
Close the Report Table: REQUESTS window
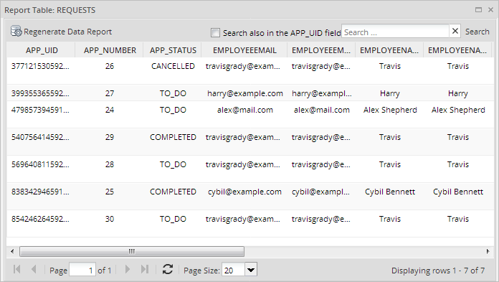(x=490, y=10)
